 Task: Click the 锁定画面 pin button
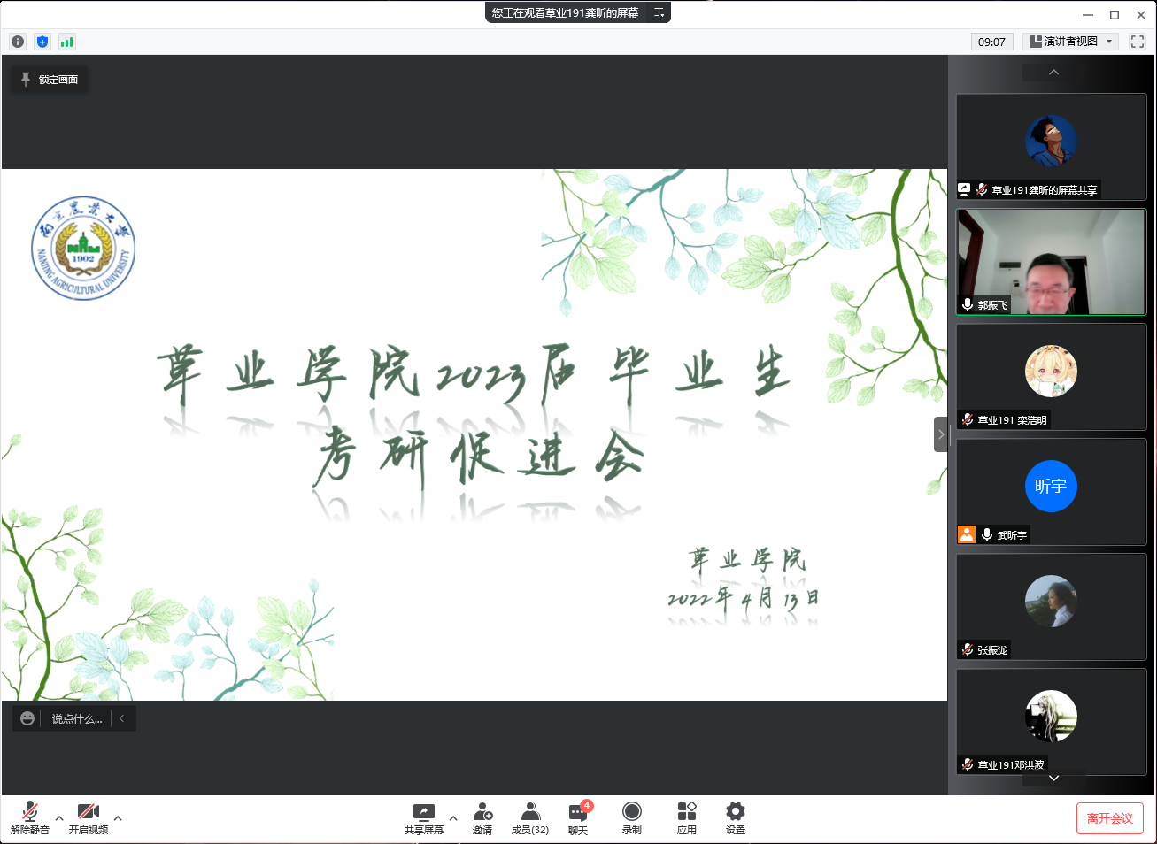[x=50, y=80]
